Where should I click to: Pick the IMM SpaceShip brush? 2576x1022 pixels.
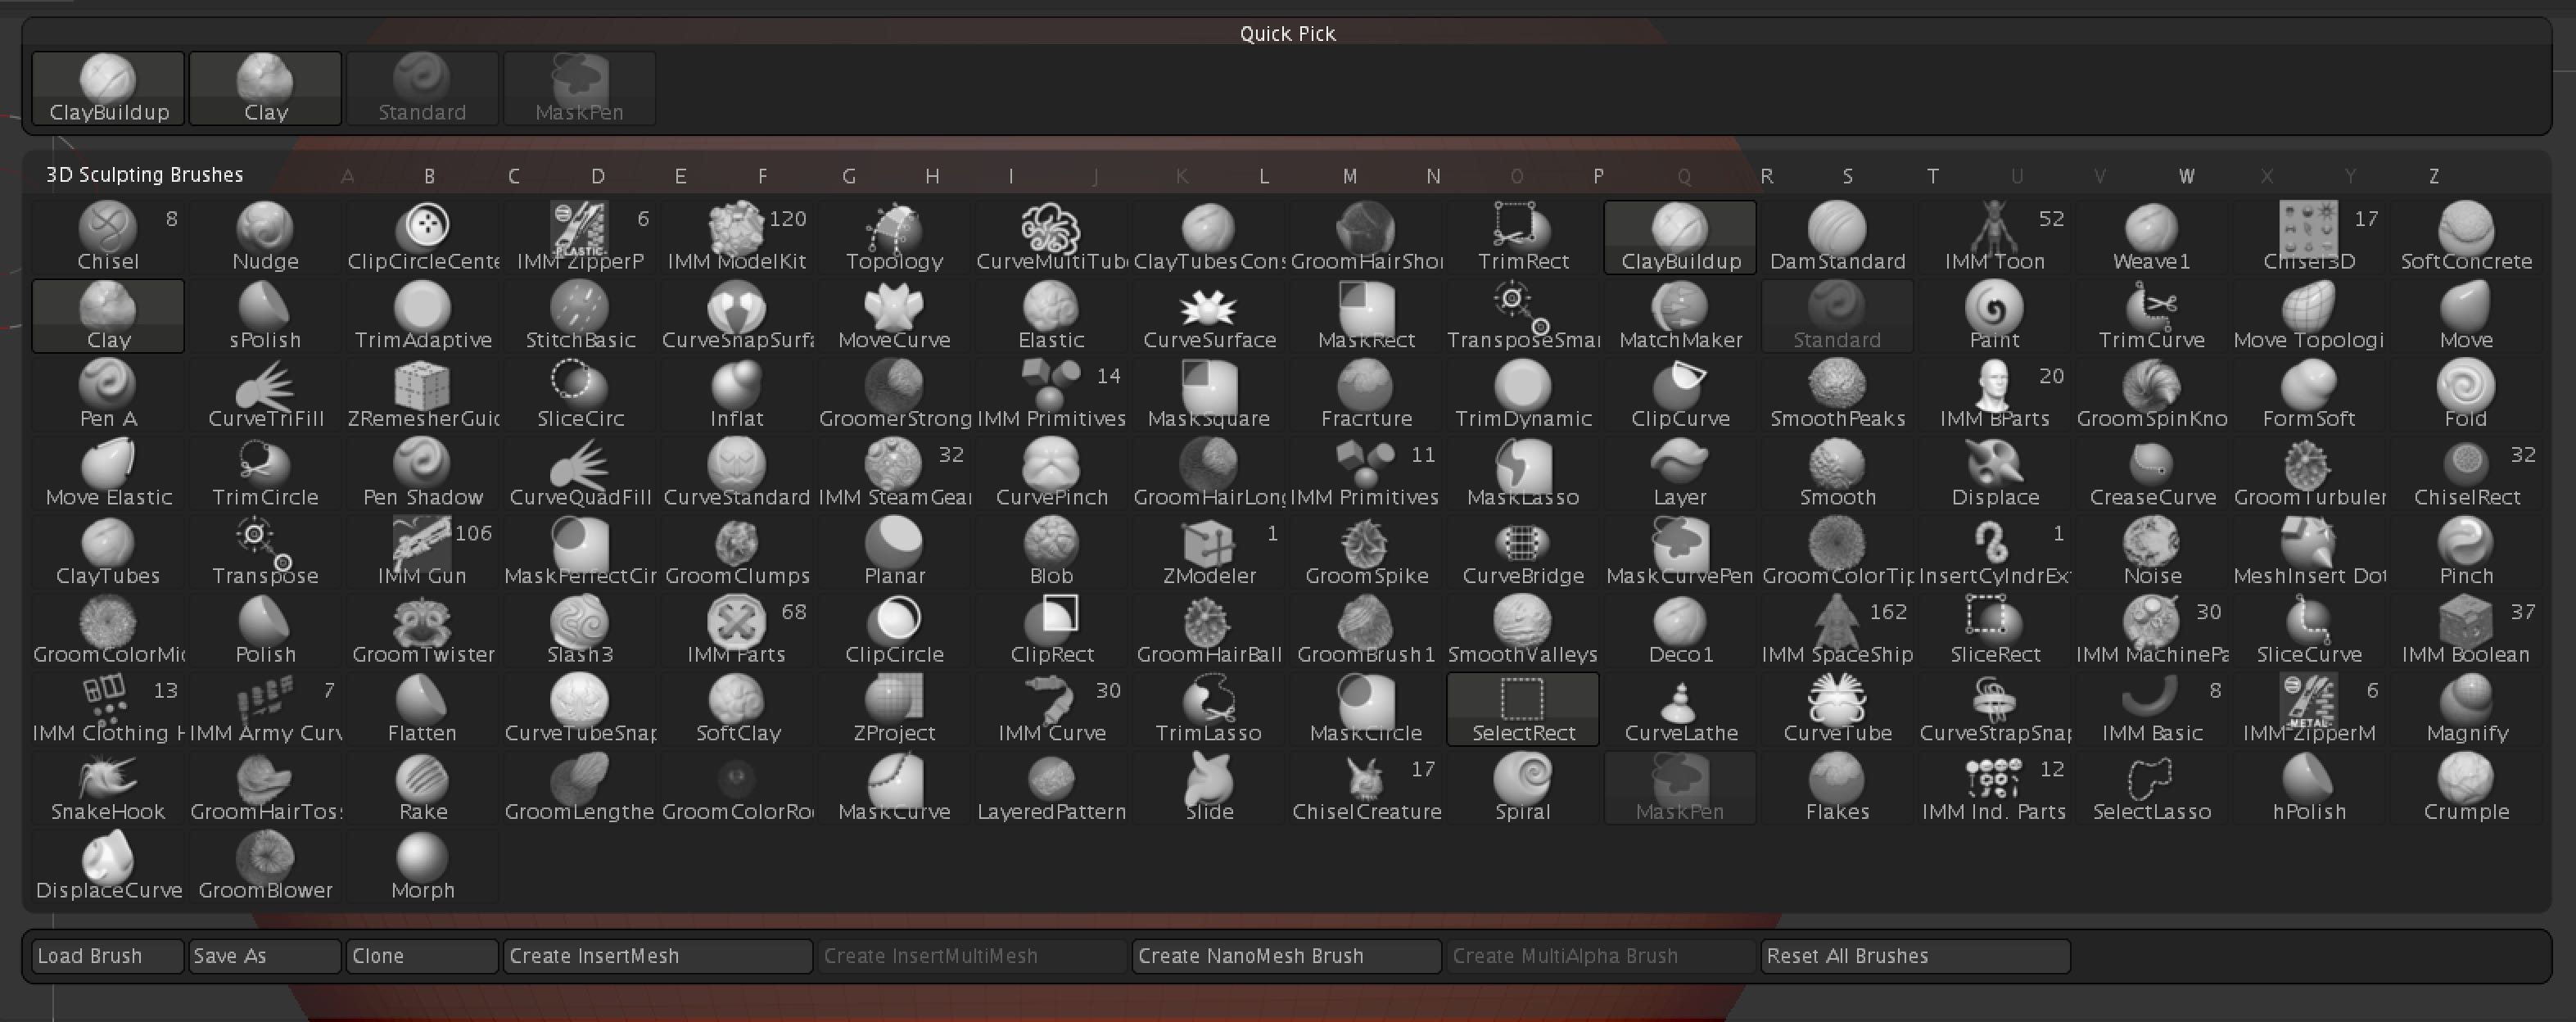click(1837, 631)
